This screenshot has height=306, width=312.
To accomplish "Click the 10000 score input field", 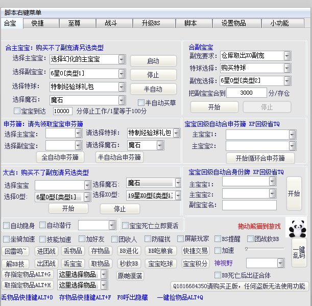I will pos(62,111).
